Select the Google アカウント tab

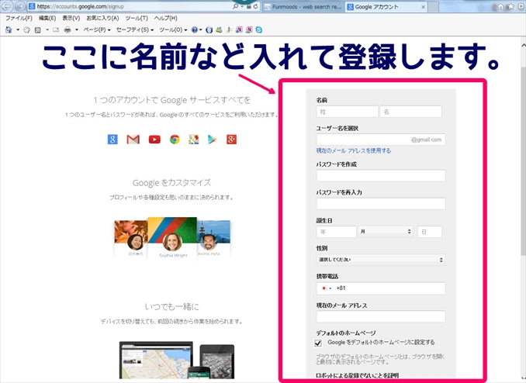point(382,7)
